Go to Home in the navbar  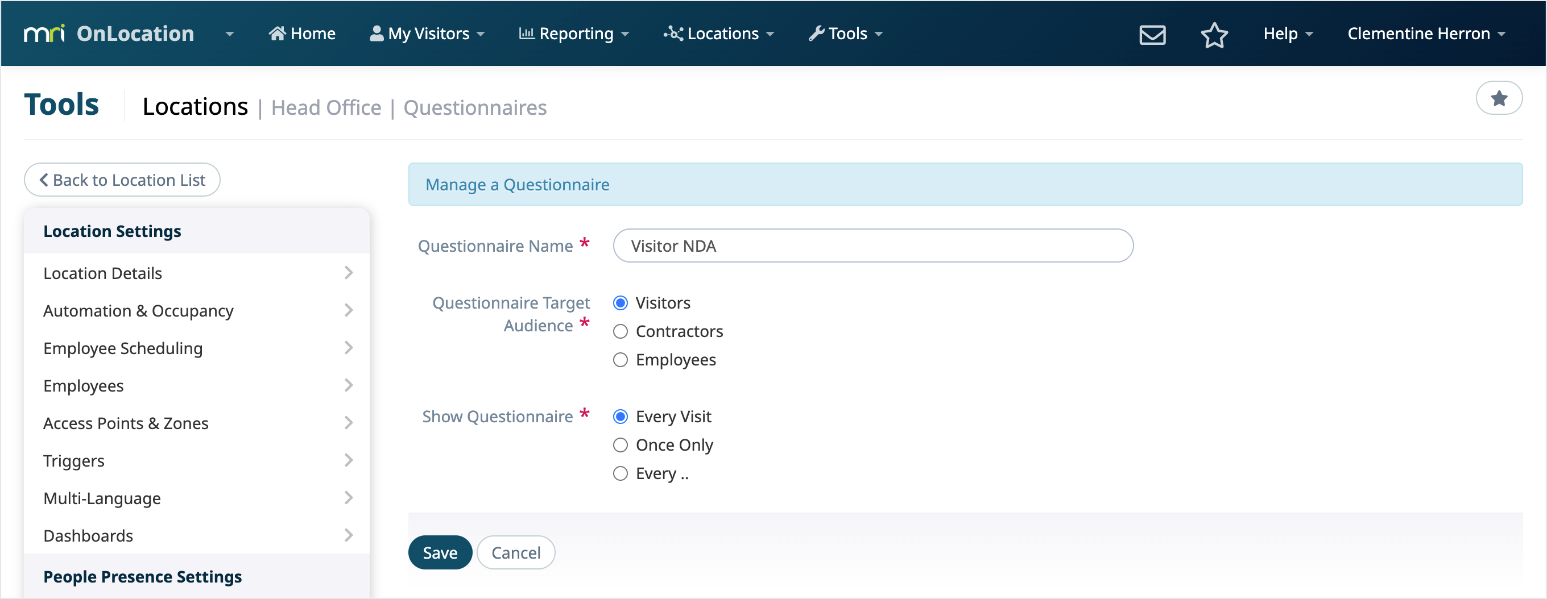pyautogui.click(x=302, y=34)
